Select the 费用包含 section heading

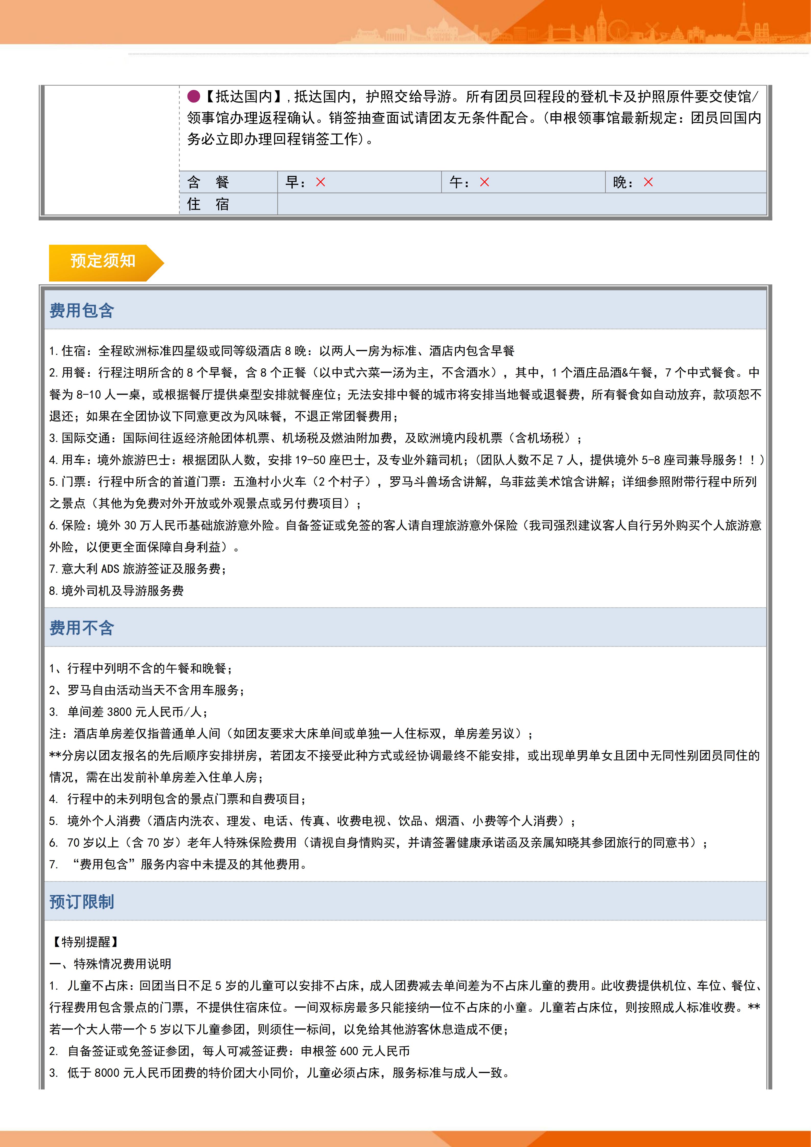point(82,311)
